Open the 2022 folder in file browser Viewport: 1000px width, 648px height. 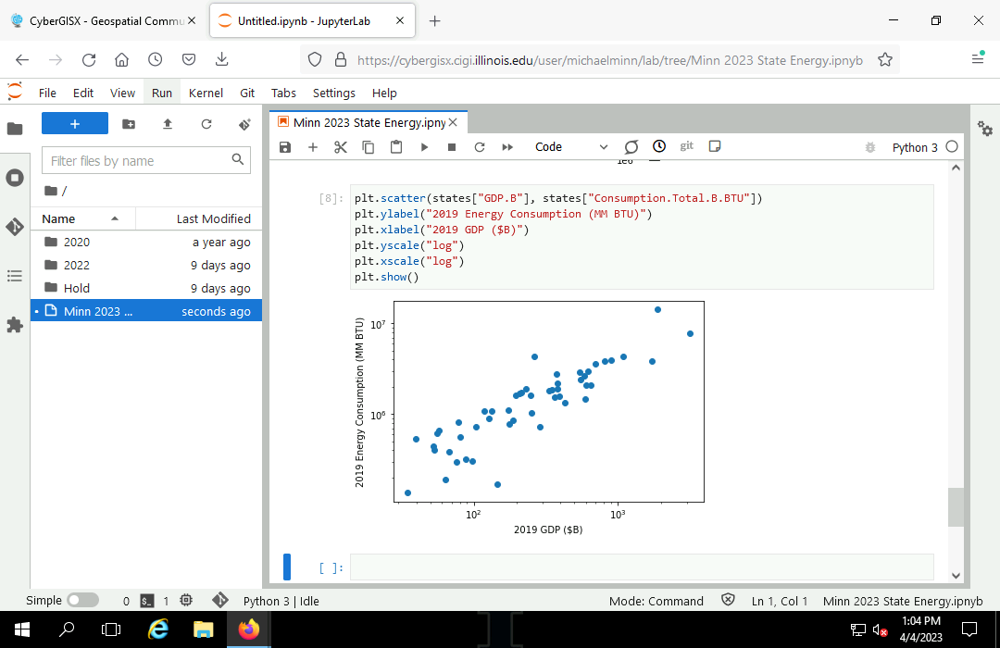pyautogui.click(x=77, y=265)
